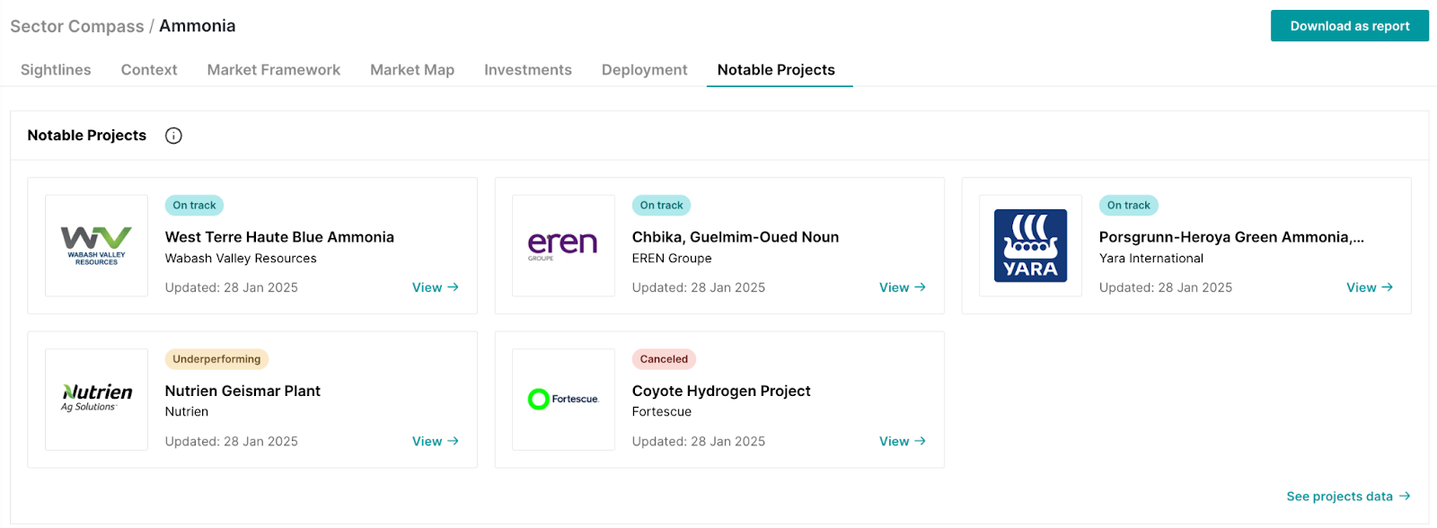Image resolution: width=1437 pixels, height=528 pixels.
Task: Click the EREN Groupe company name
Action: coord(672,259)
